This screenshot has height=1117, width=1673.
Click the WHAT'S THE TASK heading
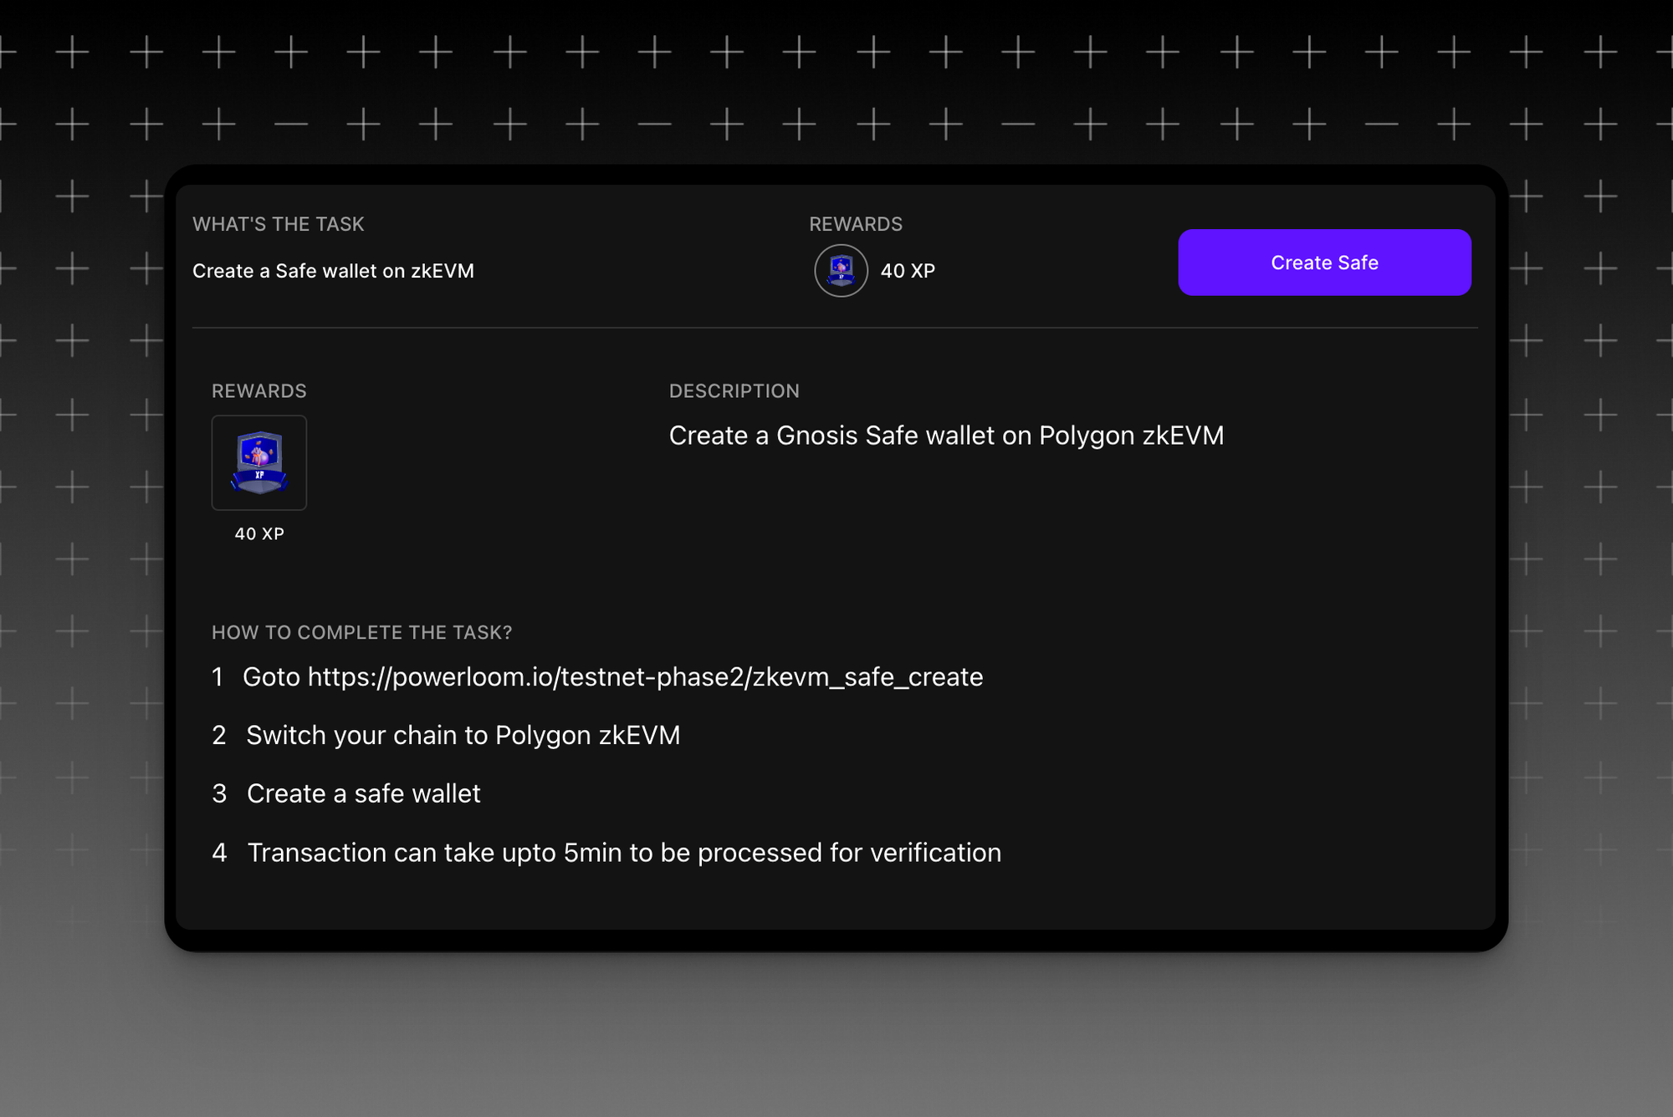click(x=279, y=224)
